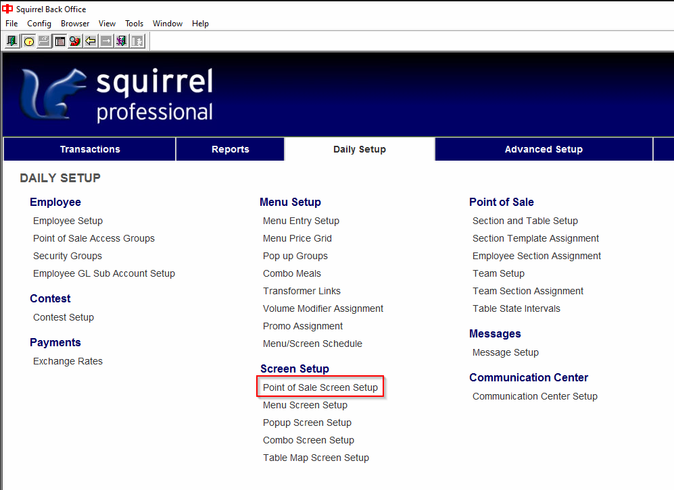Open Promo Assignment link
Viewport: 674px width, 490px height.
tap(303, 327)
